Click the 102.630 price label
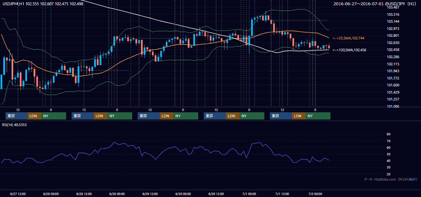This screenshot has width=421, height=197. tap(393, 43)
